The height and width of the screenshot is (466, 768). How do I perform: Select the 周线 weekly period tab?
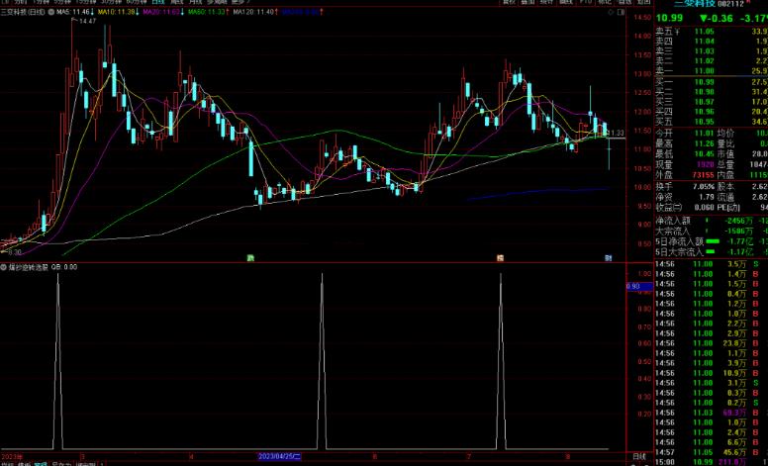point(177,2)
